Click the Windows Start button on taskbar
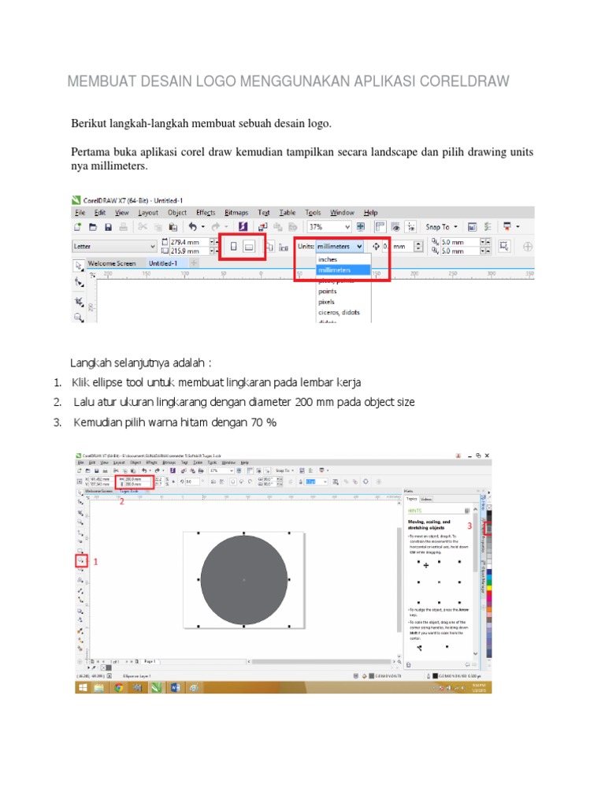The height and width of the screenshot is (807, 605). click(82, 687)
